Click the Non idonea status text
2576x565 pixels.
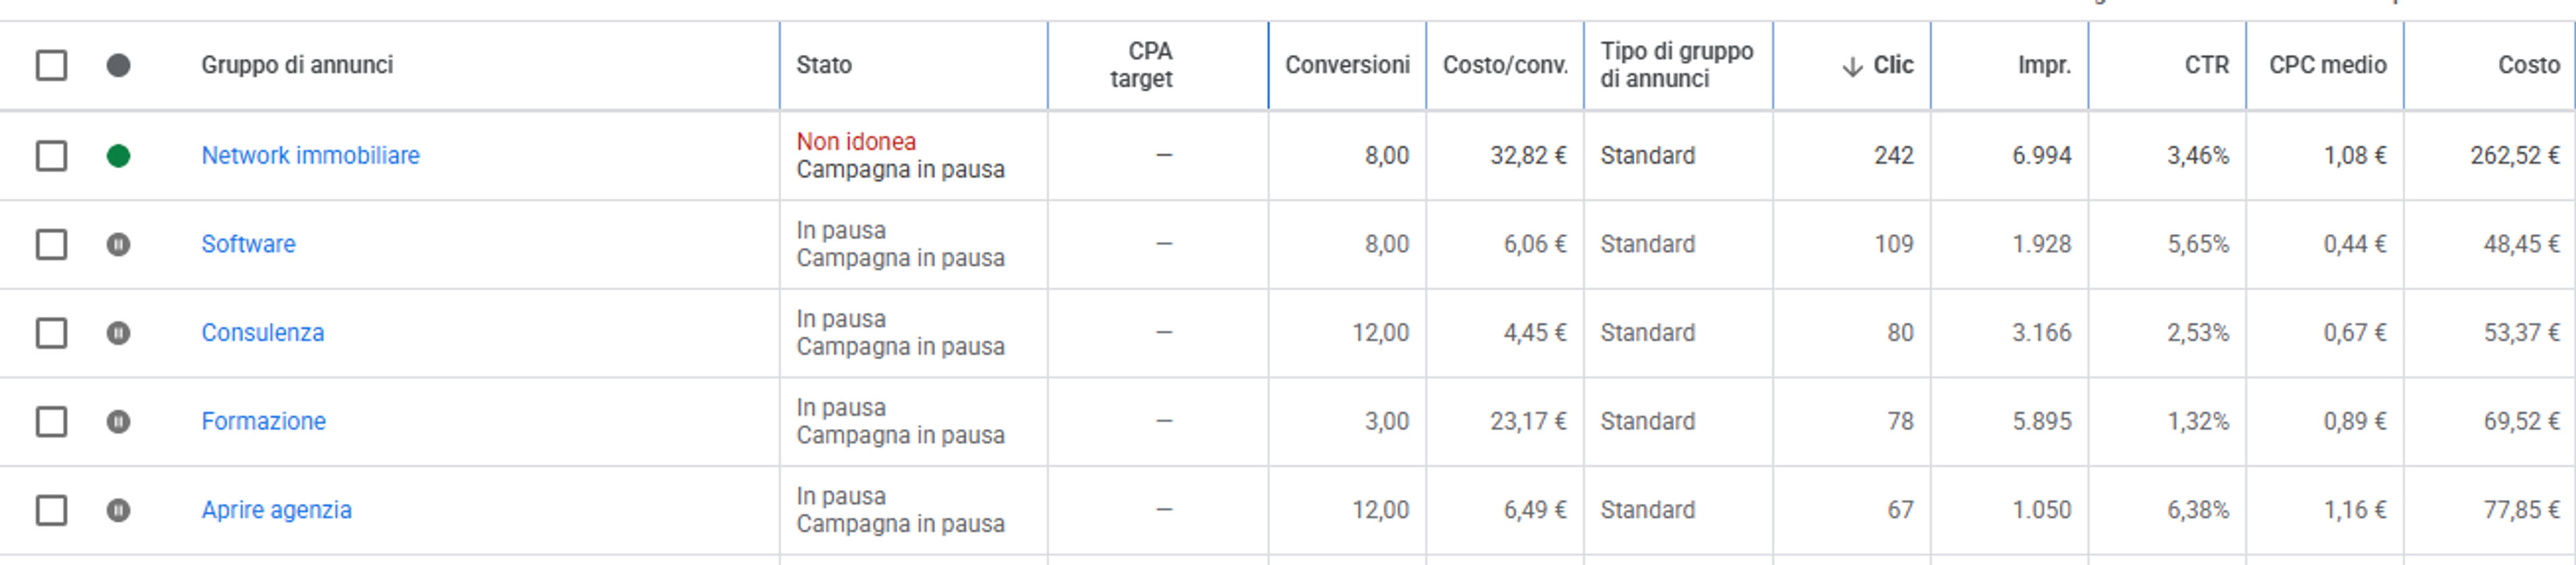pos(856,141)
